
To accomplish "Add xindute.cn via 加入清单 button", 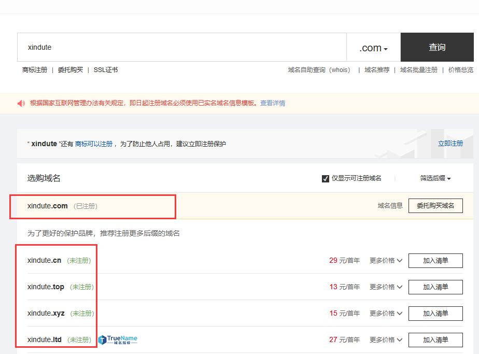I will pyautogui.click(x=435, y=260).
